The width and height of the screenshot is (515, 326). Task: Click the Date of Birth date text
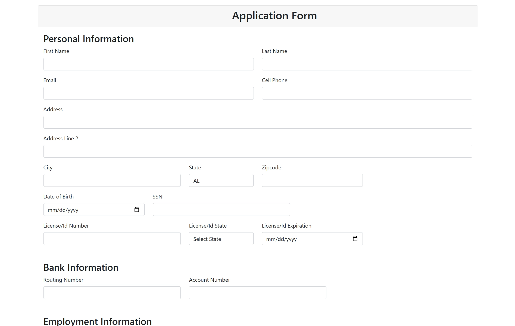pos(63,210)
